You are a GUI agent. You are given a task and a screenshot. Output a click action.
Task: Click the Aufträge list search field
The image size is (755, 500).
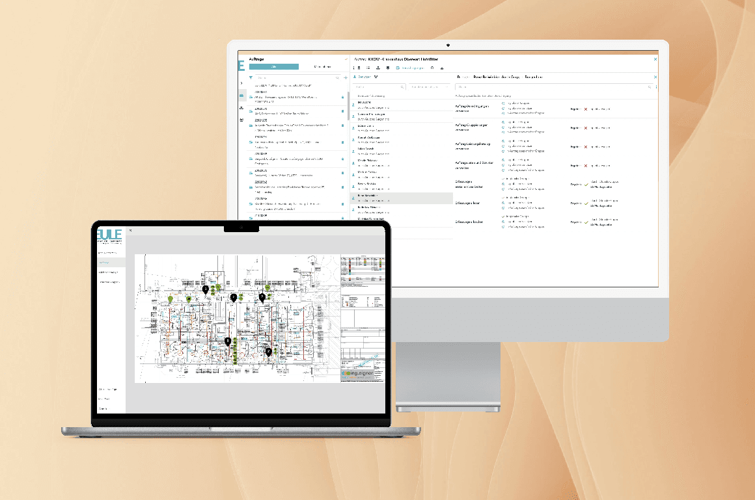point(297,77)
